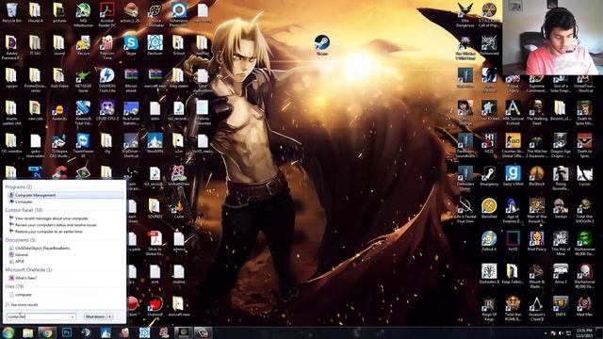
Task: Open the Popcorn Time shortcut
Action: coord(106,47)
